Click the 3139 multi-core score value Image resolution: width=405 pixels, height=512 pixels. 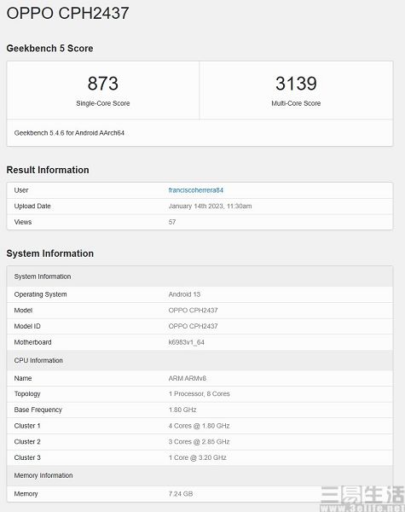tap(296, 84)
